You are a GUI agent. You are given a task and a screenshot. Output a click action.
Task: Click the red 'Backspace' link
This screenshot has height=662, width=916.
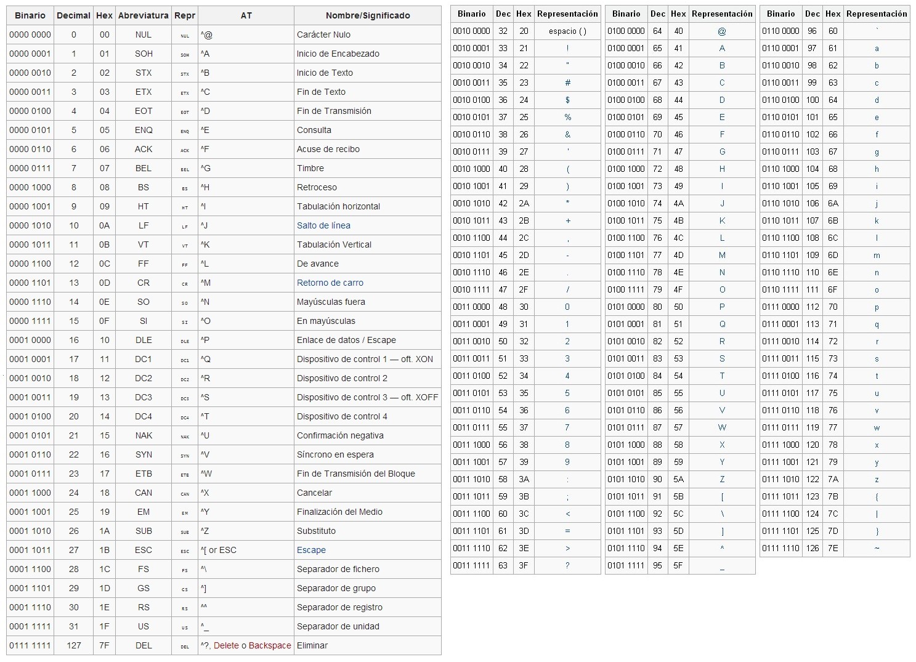[x=270, y=645]
